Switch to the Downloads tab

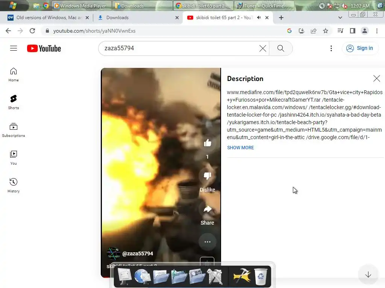coord(117,18)
